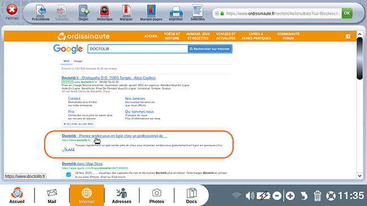The image size is (367, 206).
Task: Select the Internet dock icon
Action: pyautogui.click(x=86, y=195)
